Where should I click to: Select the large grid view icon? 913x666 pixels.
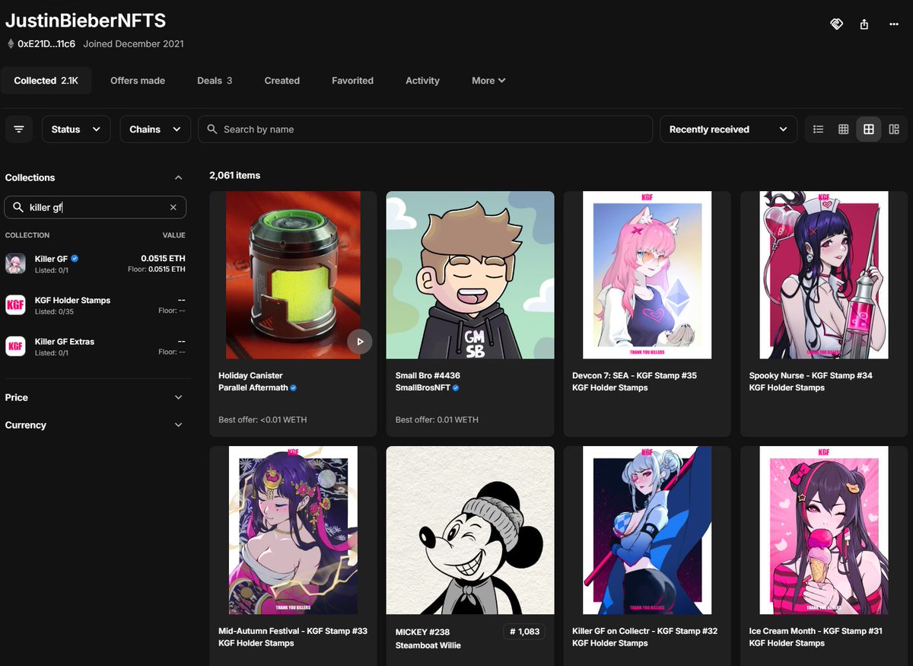(869, 129)
